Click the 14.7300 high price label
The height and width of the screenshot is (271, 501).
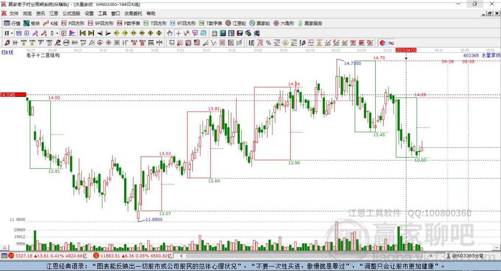(352, 63)
